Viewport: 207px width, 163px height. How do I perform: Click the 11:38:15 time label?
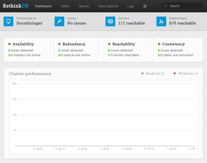60,149
